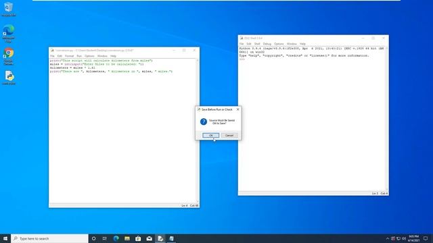Close the IDLE Shell window
The width and height of the screenshot is (433, 243).
384,38
